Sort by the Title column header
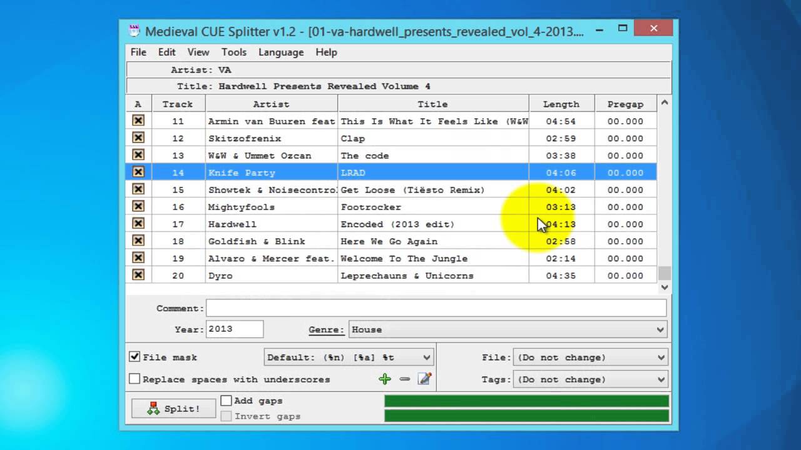Viewport: 801px width, 450px height. pos(433,104)
